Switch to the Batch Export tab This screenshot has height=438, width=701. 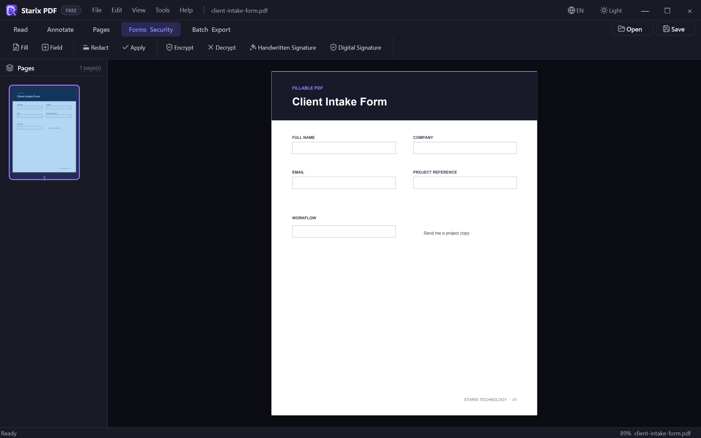click(x=211, y=30)
